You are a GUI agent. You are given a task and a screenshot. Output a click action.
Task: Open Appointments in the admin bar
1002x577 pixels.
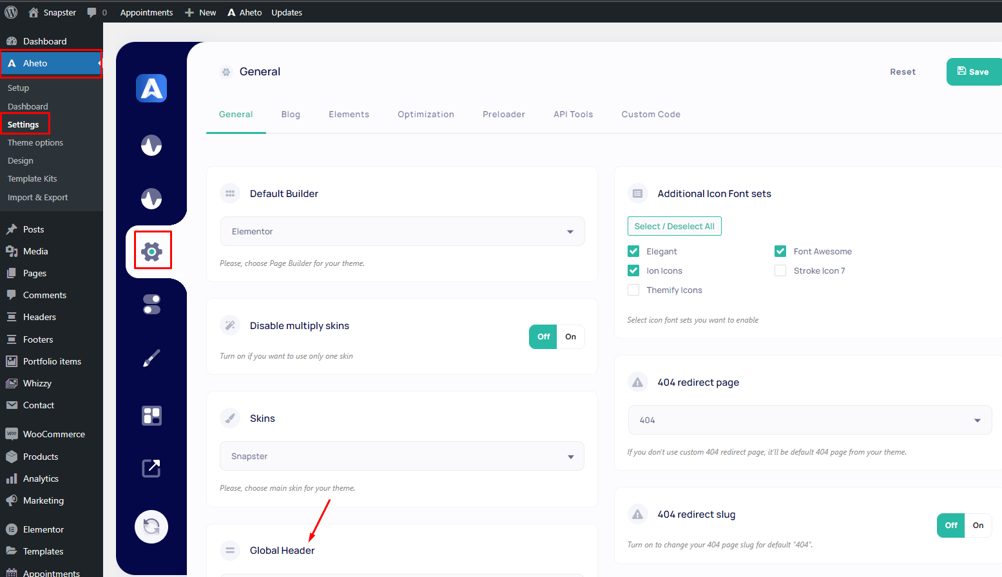(146, 12)
